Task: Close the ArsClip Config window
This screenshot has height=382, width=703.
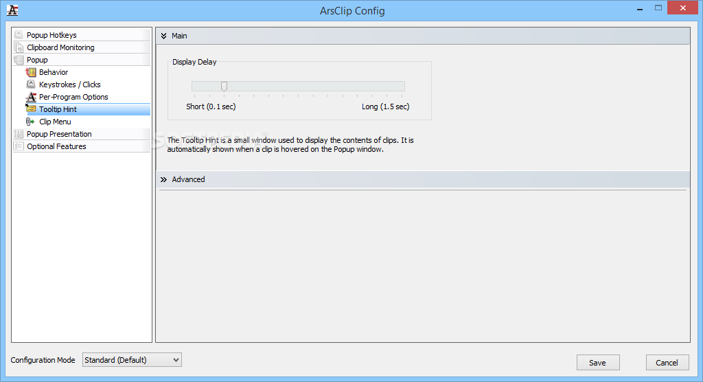Action: coord(683,8)
